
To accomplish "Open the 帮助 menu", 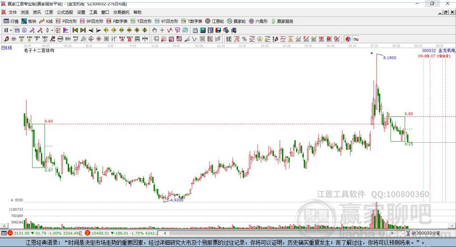I will click(137, 12).
